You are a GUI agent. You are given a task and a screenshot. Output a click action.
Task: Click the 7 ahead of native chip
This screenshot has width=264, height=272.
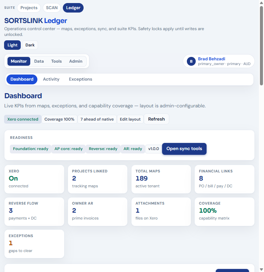pyautogui.click(x=97, y=119)
